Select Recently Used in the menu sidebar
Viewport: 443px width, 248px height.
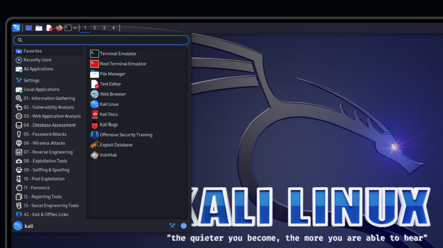[37, 60]
